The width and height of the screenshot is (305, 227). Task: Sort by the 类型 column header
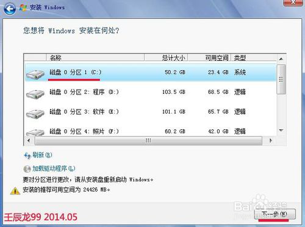(x=254, y=58)
